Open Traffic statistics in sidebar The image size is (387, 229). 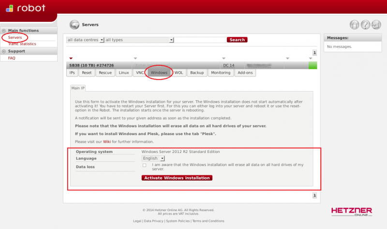pos(22,44)
